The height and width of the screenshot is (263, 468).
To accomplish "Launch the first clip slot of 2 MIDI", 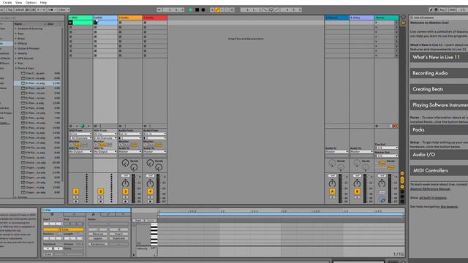I will point(95,23).
